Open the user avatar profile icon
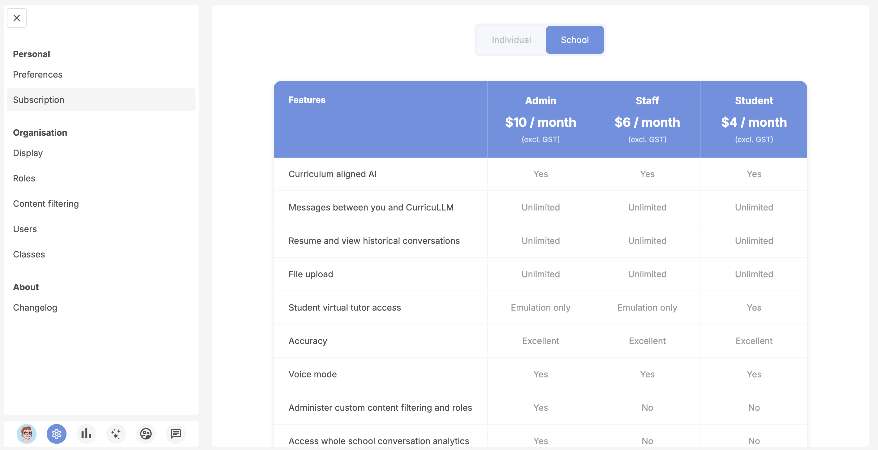This screenshot has width=878, height=450. tap(27, 434)
